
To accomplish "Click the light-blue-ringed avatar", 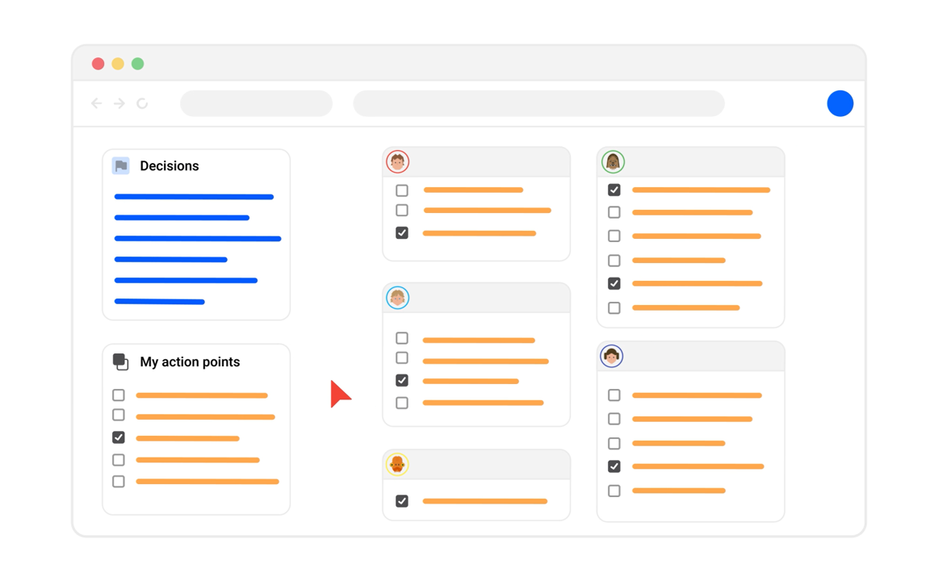I will pos(397,298).
